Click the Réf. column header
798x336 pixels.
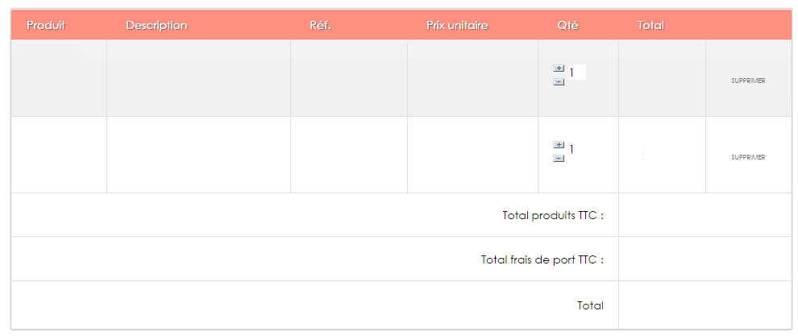pyautogui.click(x=320, y=26)
